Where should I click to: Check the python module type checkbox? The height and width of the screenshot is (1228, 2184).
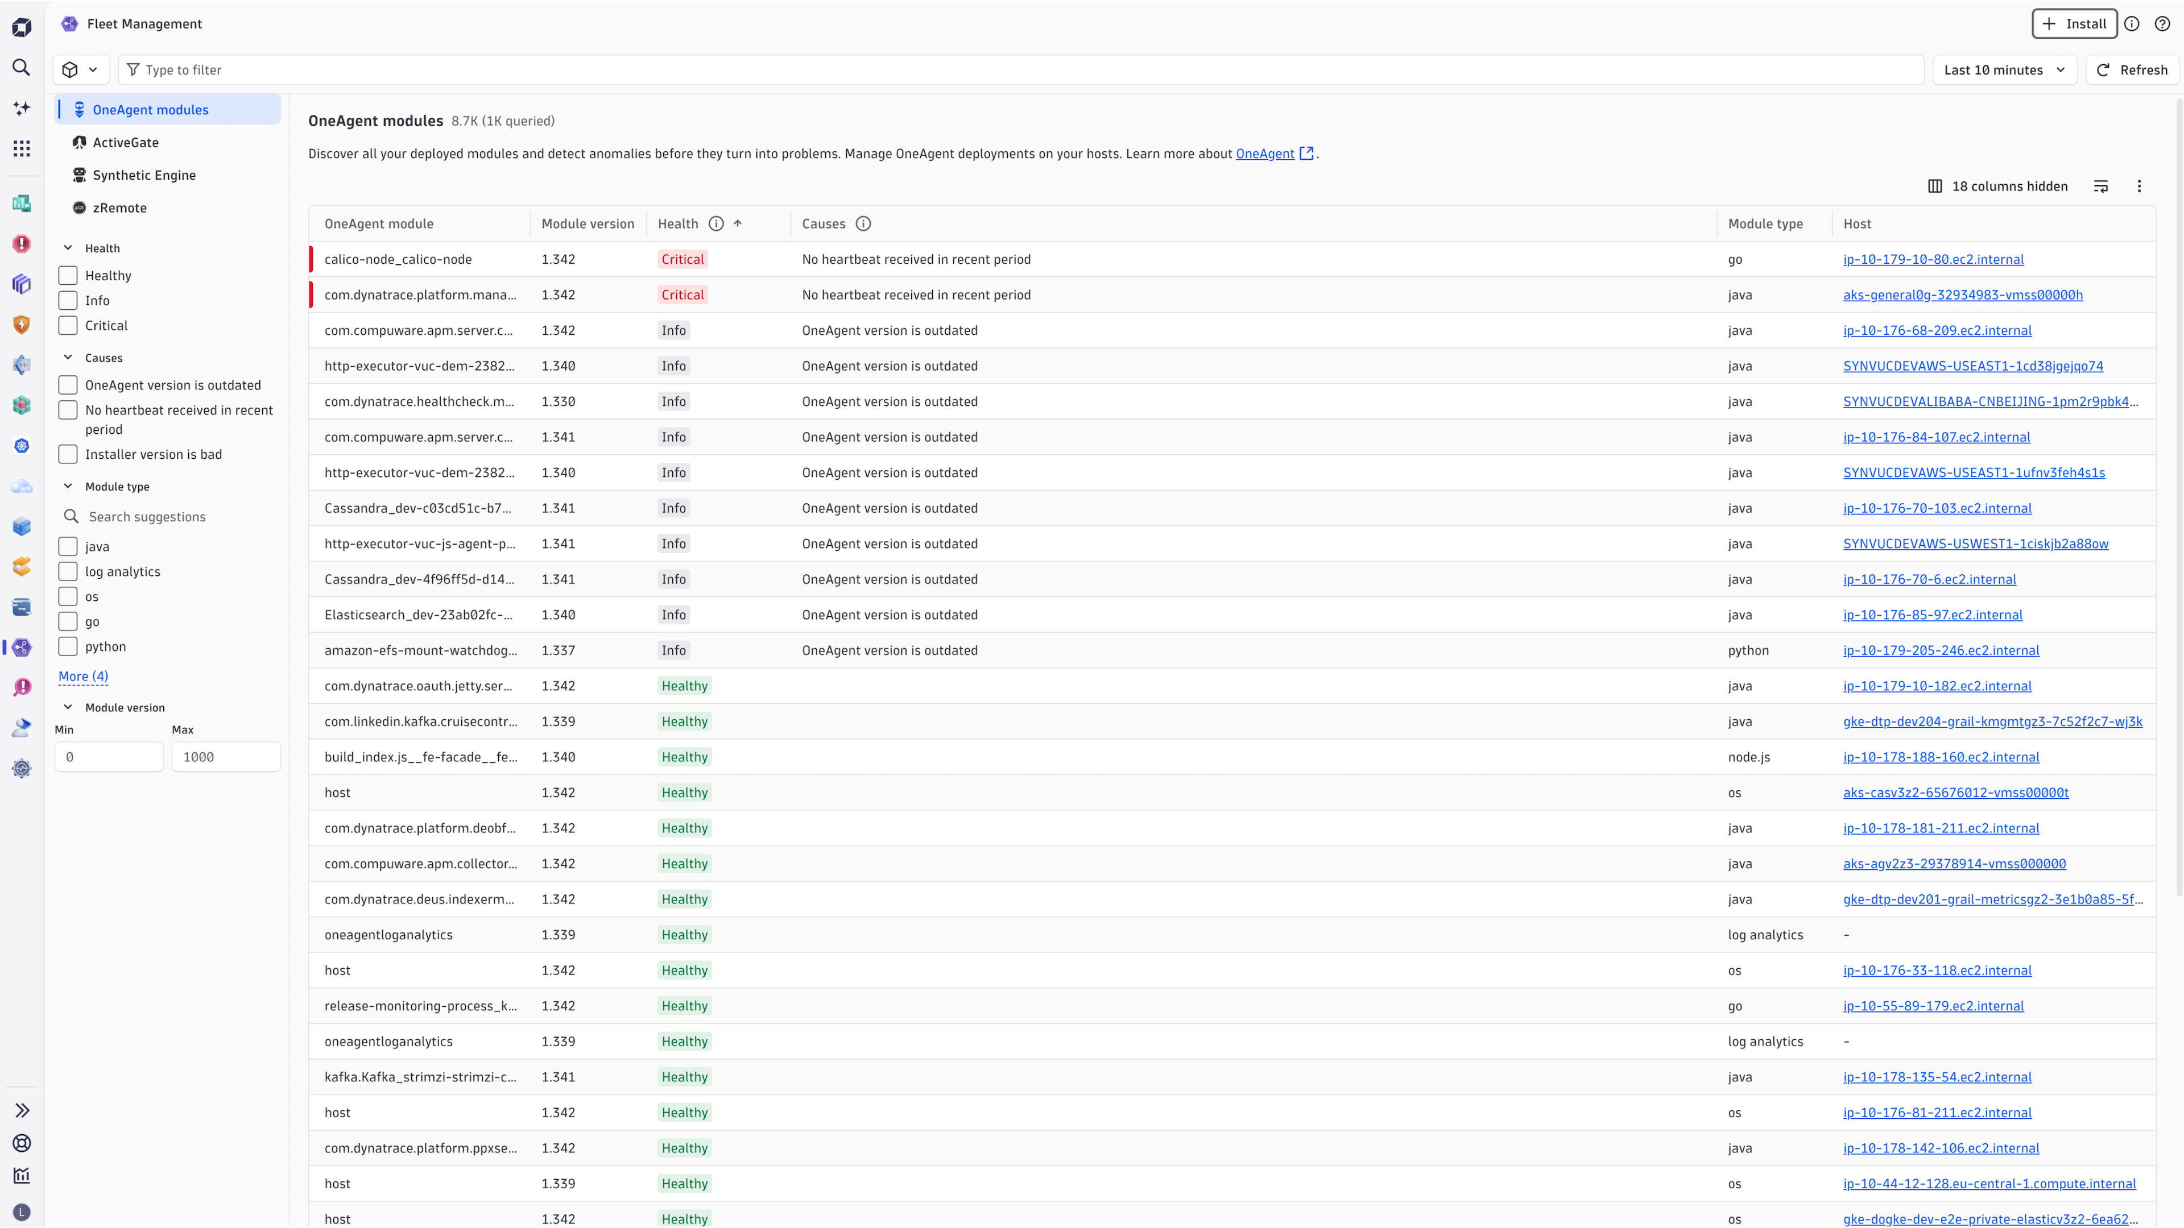68,646
